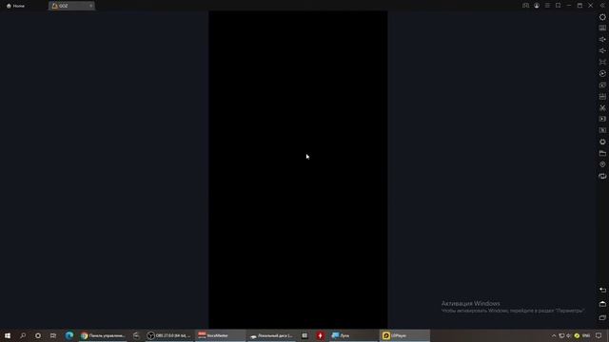Click the red app icon in taskbar
This screenshot has width=609, height=342.
(x=320, y=335)
